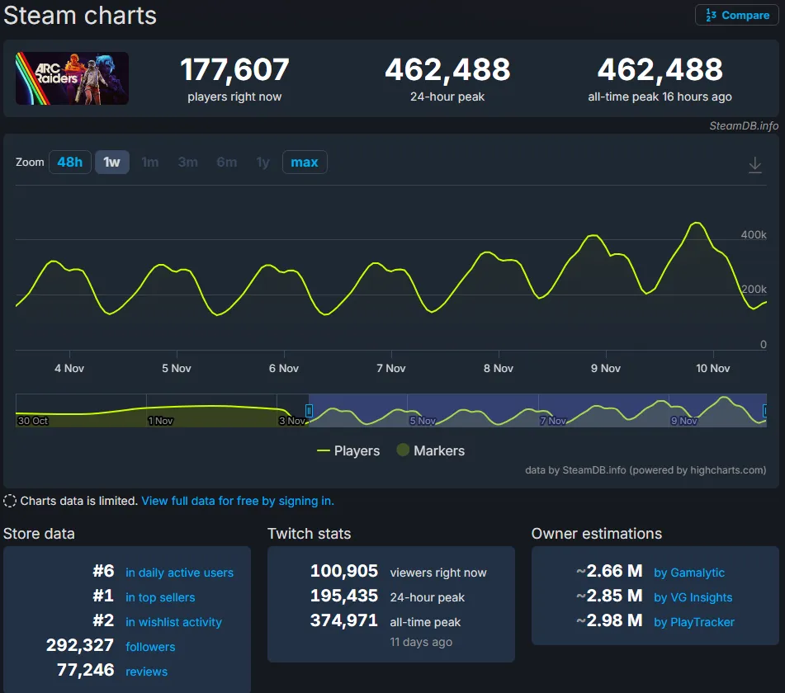
Task: Switch zoom to max range
Action: pyautogui.click(x=304, y=163)
